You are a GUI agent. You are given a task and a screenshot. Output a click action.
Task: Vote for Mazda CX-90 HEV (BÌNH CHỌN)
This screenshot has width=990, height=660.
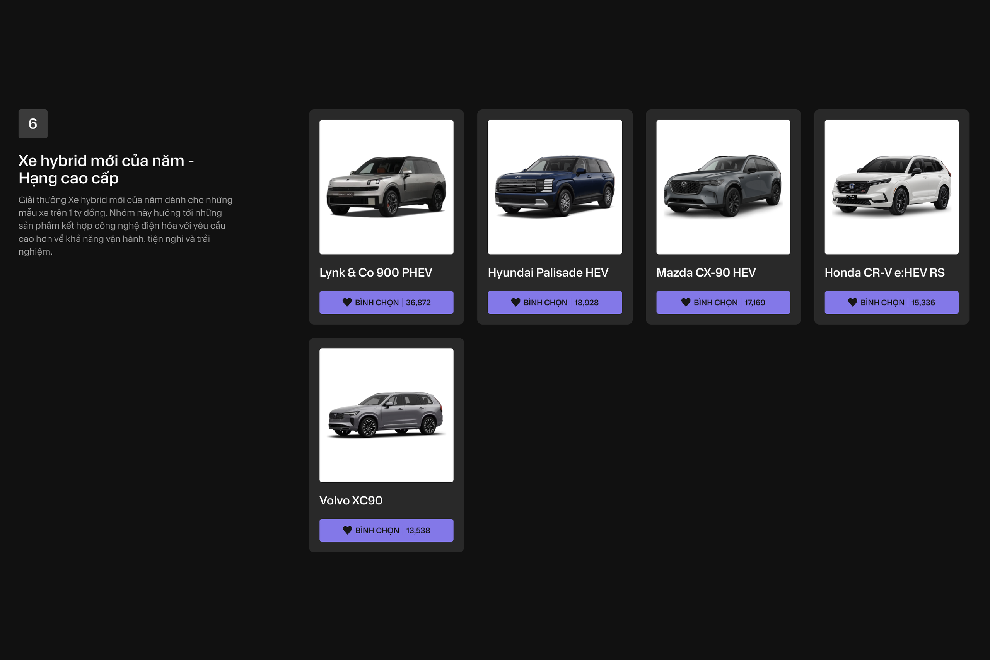pyautogui.click(x=723, y=302)
